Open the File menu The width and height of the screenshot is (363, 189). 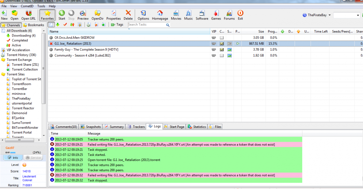(4, 6)
